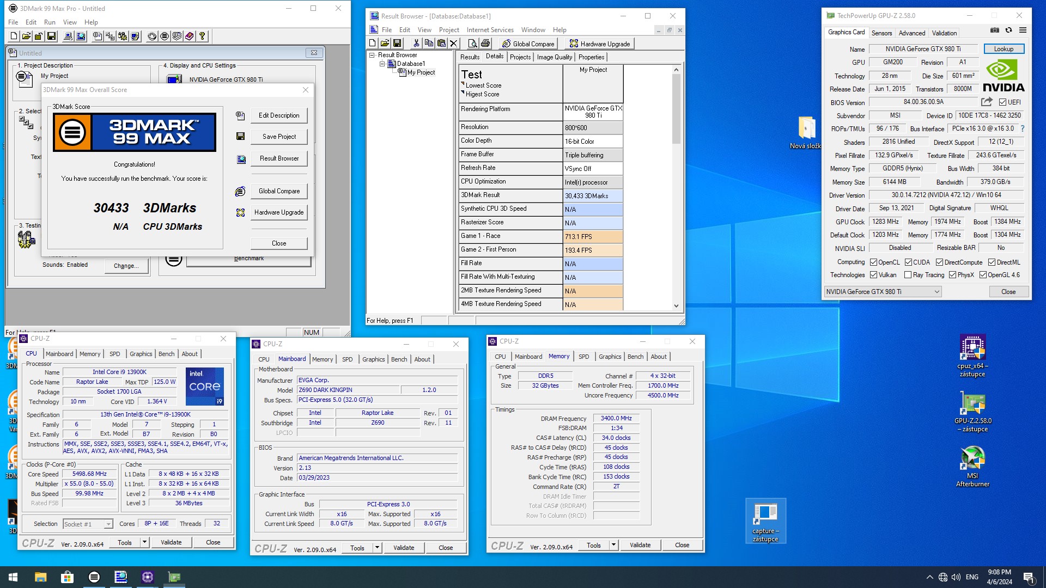Toggle the Vulkan checkbox in GPU-Z
The height and width of the screenshot is (588, 1046).
point(873,275)
